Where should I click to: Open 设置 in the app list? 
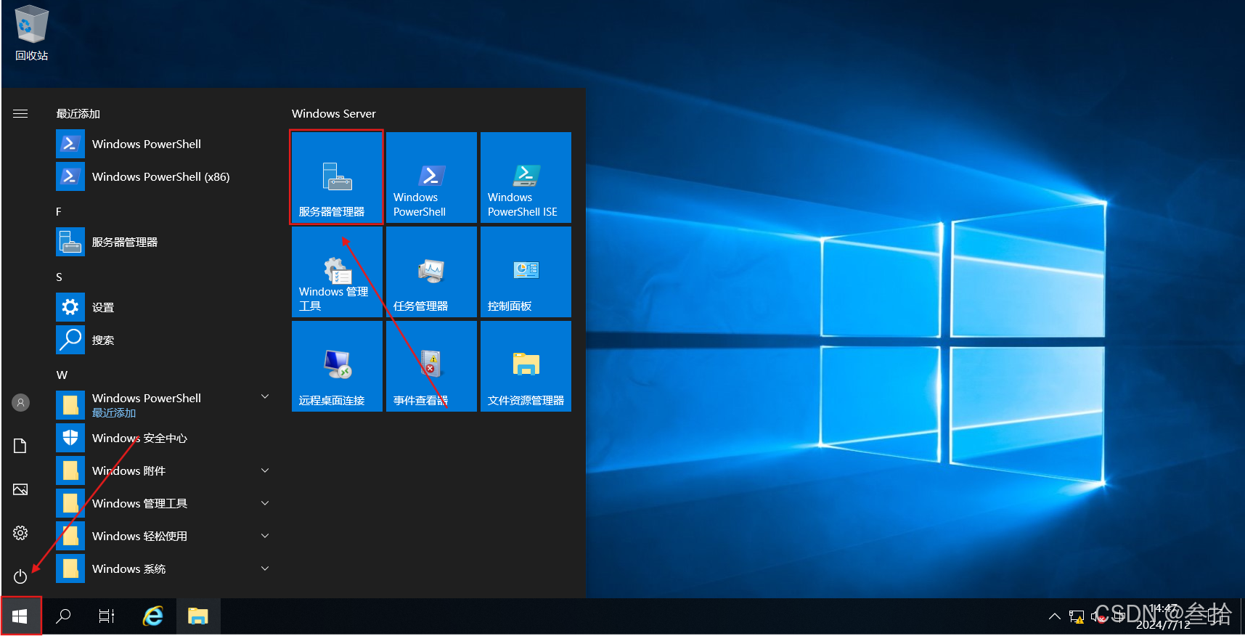click(x=165, y=307)
